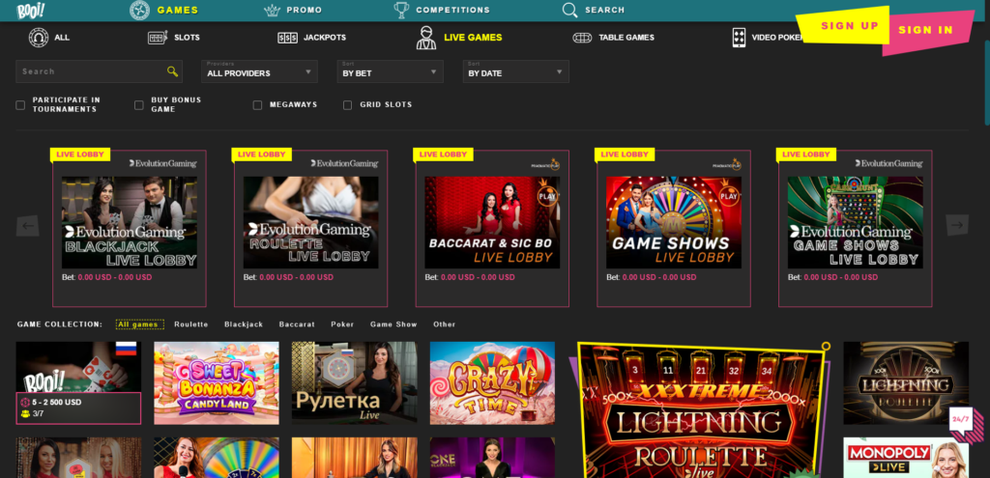Image resolution: width=990 pixels, height=478 pixels.
Task: Enable the Megaways filter checkbox
Action: (x=257, y=105)
